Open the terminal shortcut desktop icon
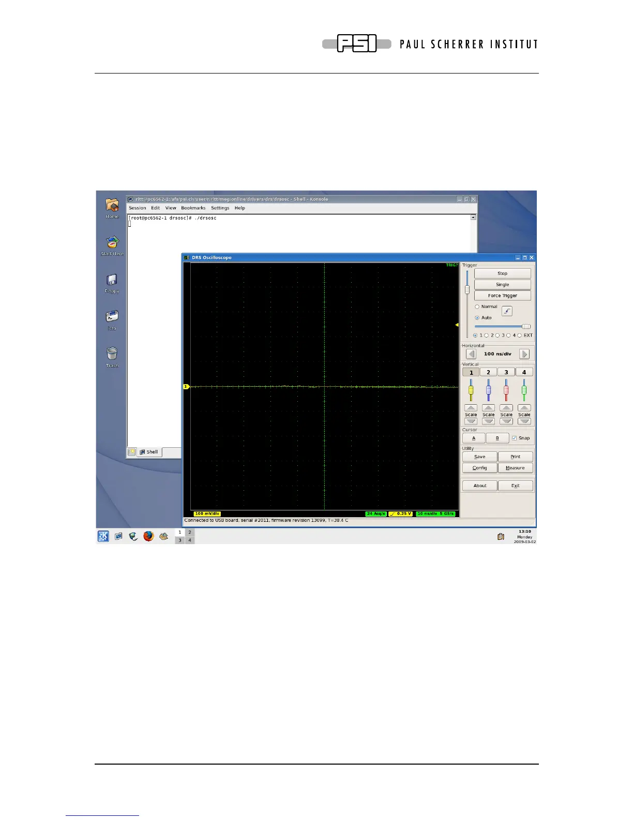 click(x=112, y=320)
